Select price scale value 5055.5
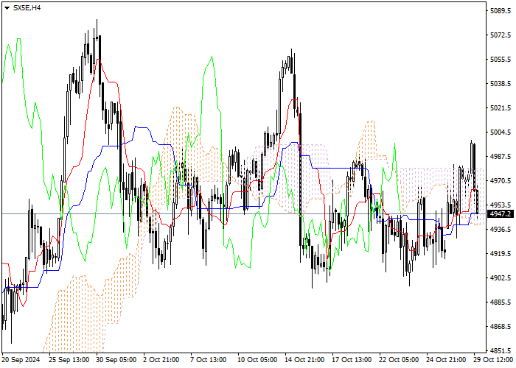This screenshot has height=368, width=516. [x=501, y=59]
